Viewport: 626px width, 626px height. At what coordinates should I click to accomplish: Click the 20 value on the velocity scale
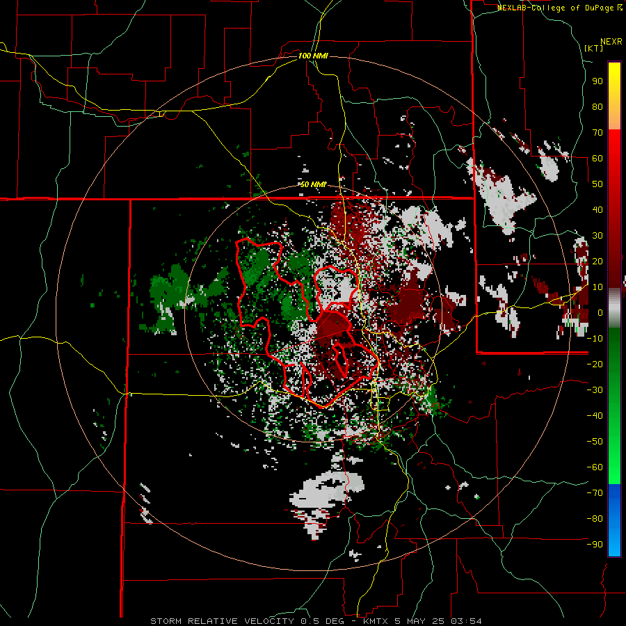(597, 261)
